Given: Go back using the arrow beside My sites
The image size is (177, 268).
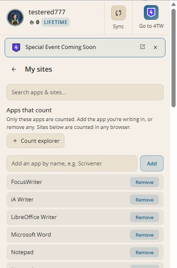Looking at the screenshot, I should click(14, 69).
